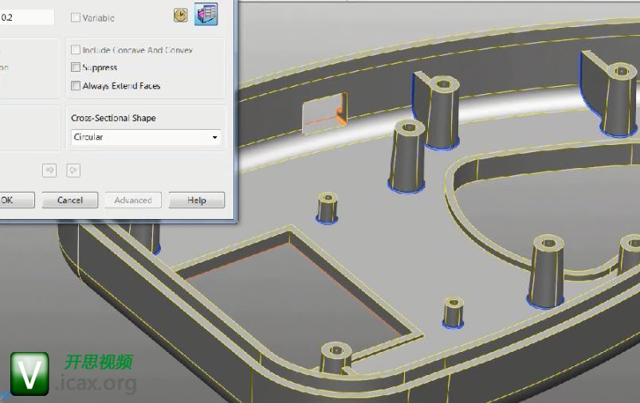Enable Always Extend Faces checkbox
Viewport: 640px width, 403px height.
pos(76,86)
